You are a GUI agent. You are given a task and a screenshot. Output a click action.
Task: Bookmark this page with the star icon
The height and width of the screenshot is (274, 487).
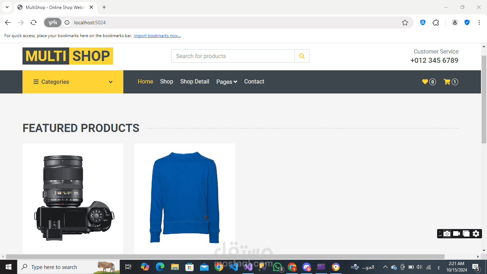(x=405, y=22)
